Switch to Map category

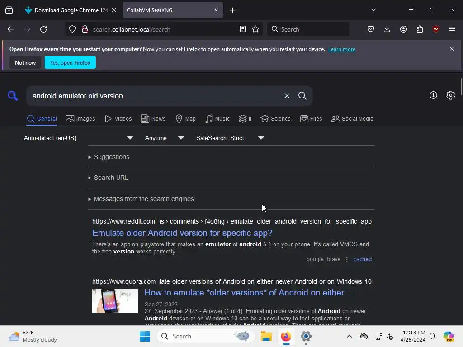coord(186,119)
